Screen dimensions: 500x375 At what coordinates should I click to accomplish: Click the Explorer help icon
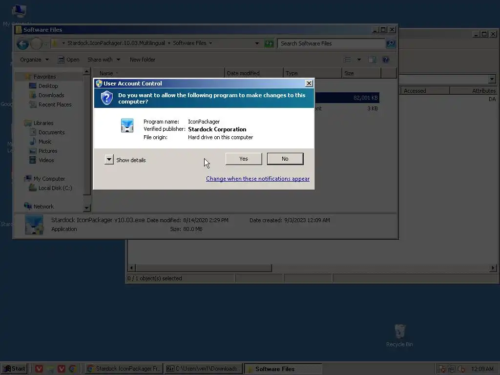click(386, 60)
